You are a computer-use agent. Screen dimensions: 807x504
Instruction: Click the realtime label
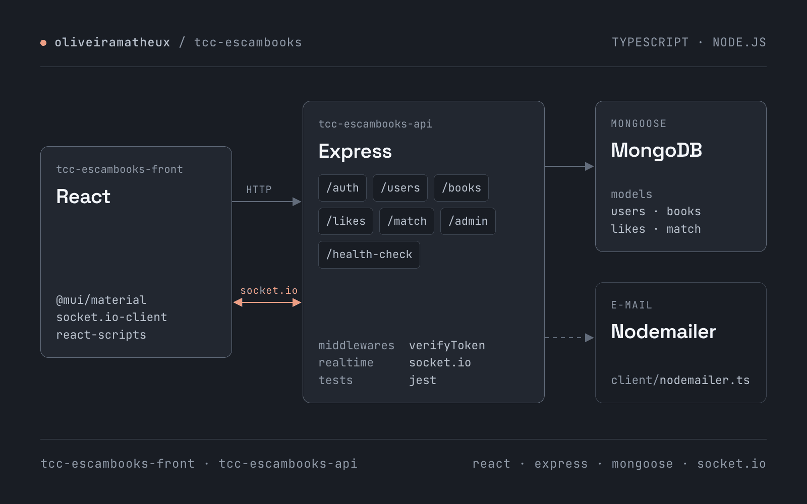point(346,362)
